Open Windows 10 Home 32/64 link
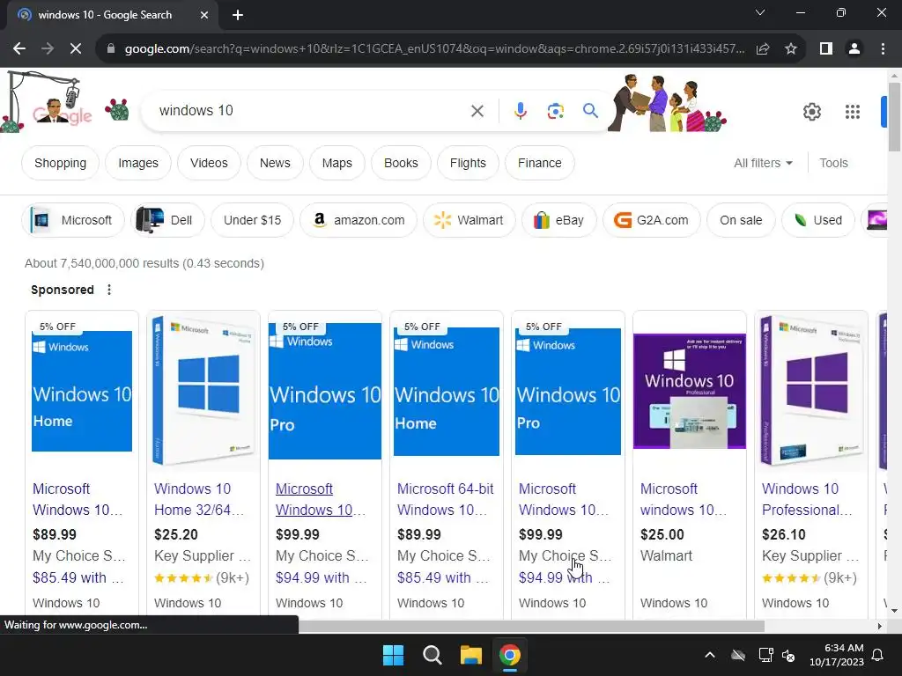The width and height of the screenshot is (902, 676). click(199, 499)
